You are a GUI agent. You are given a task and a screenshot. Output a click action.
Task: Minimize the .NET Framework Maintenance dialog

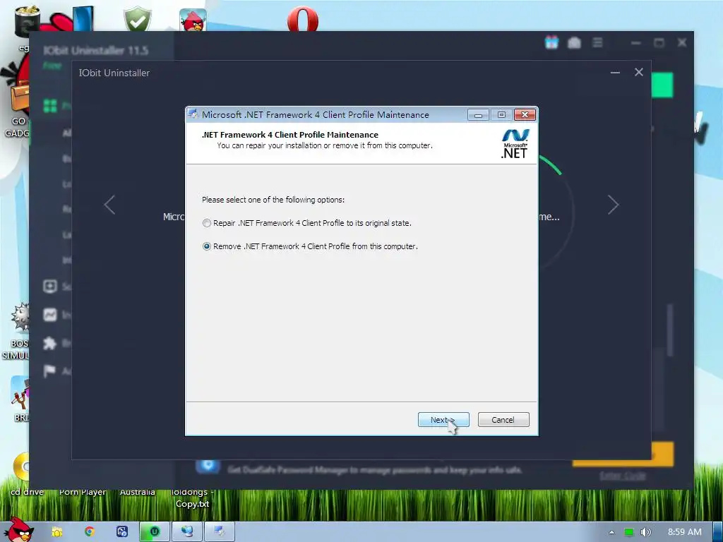478,115
